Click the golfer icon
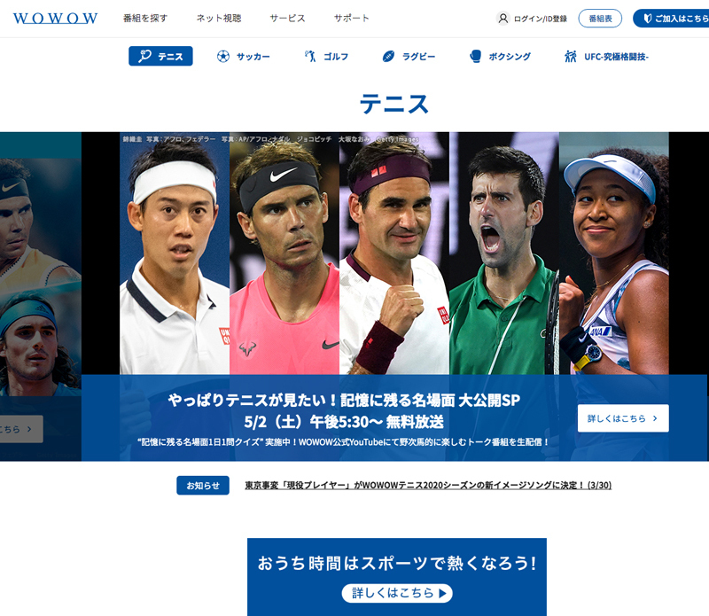The height and width of the screenshot is (616, 709). (x=310, y=56)
